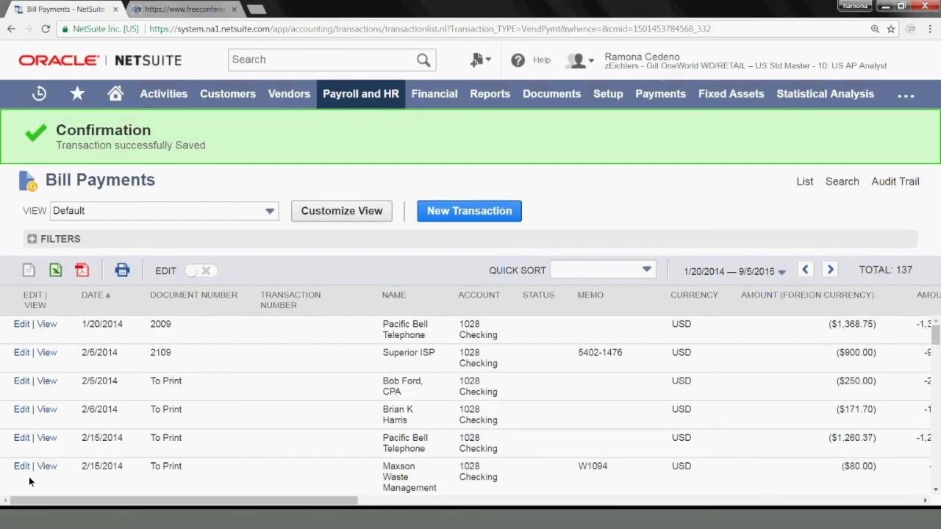Sort by the Date column header
941x529 pixels.
[x=96, y=295]
